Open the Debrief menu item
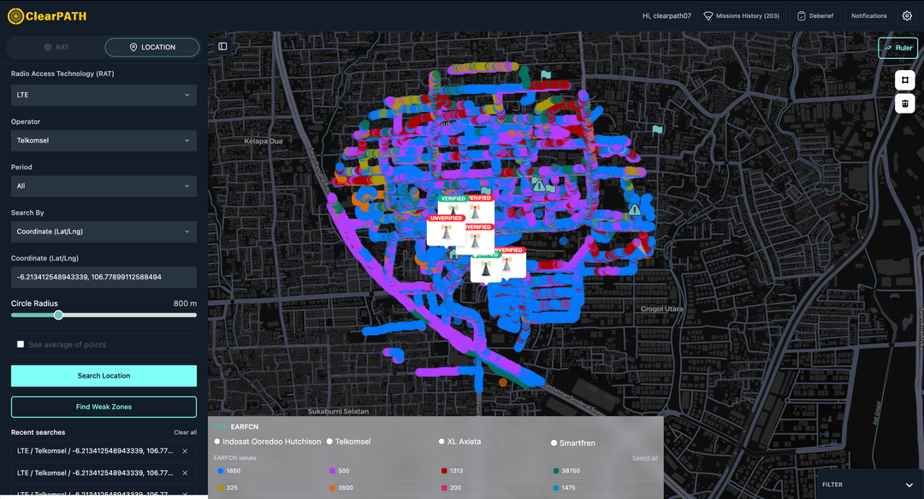 pyautogui.click(x=815, y=16)
